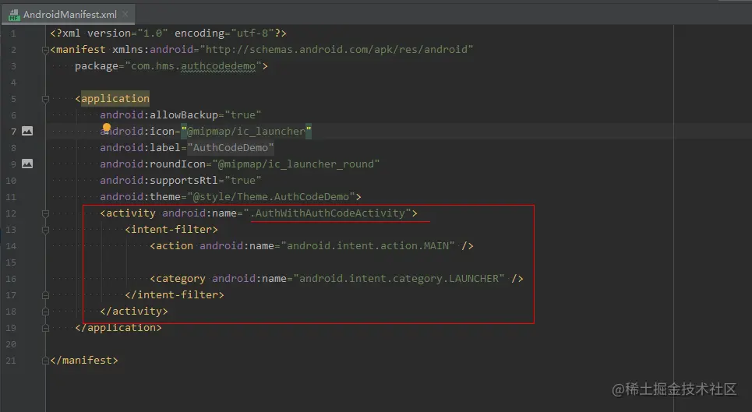Click the package name com.hms.authcodedemo
The width and height of the screenshot is (752, 412).
[x=193, y=65]
